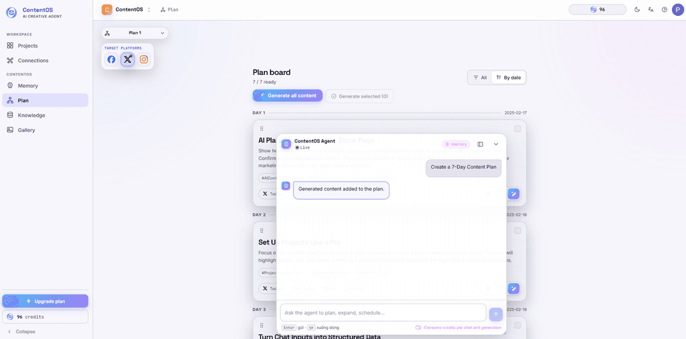Open Projects in the sidebar

click(x=45, y=46)
